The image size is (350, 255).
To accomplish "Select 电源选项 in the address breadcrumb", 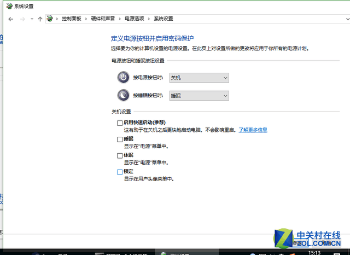I will tap(136, 19).
